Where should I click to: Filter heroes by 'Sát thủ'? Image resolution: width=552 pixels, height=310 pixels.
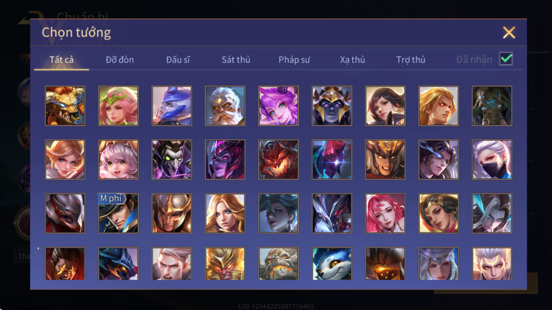coord(236,60)
